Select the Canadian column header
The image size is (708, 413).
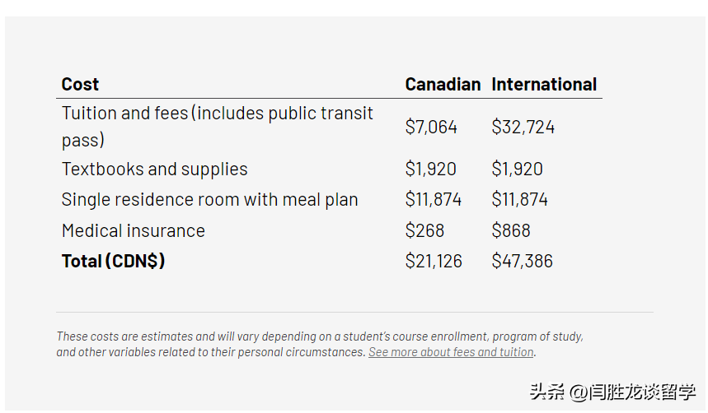pyautogui.click(x=443, y=84)
